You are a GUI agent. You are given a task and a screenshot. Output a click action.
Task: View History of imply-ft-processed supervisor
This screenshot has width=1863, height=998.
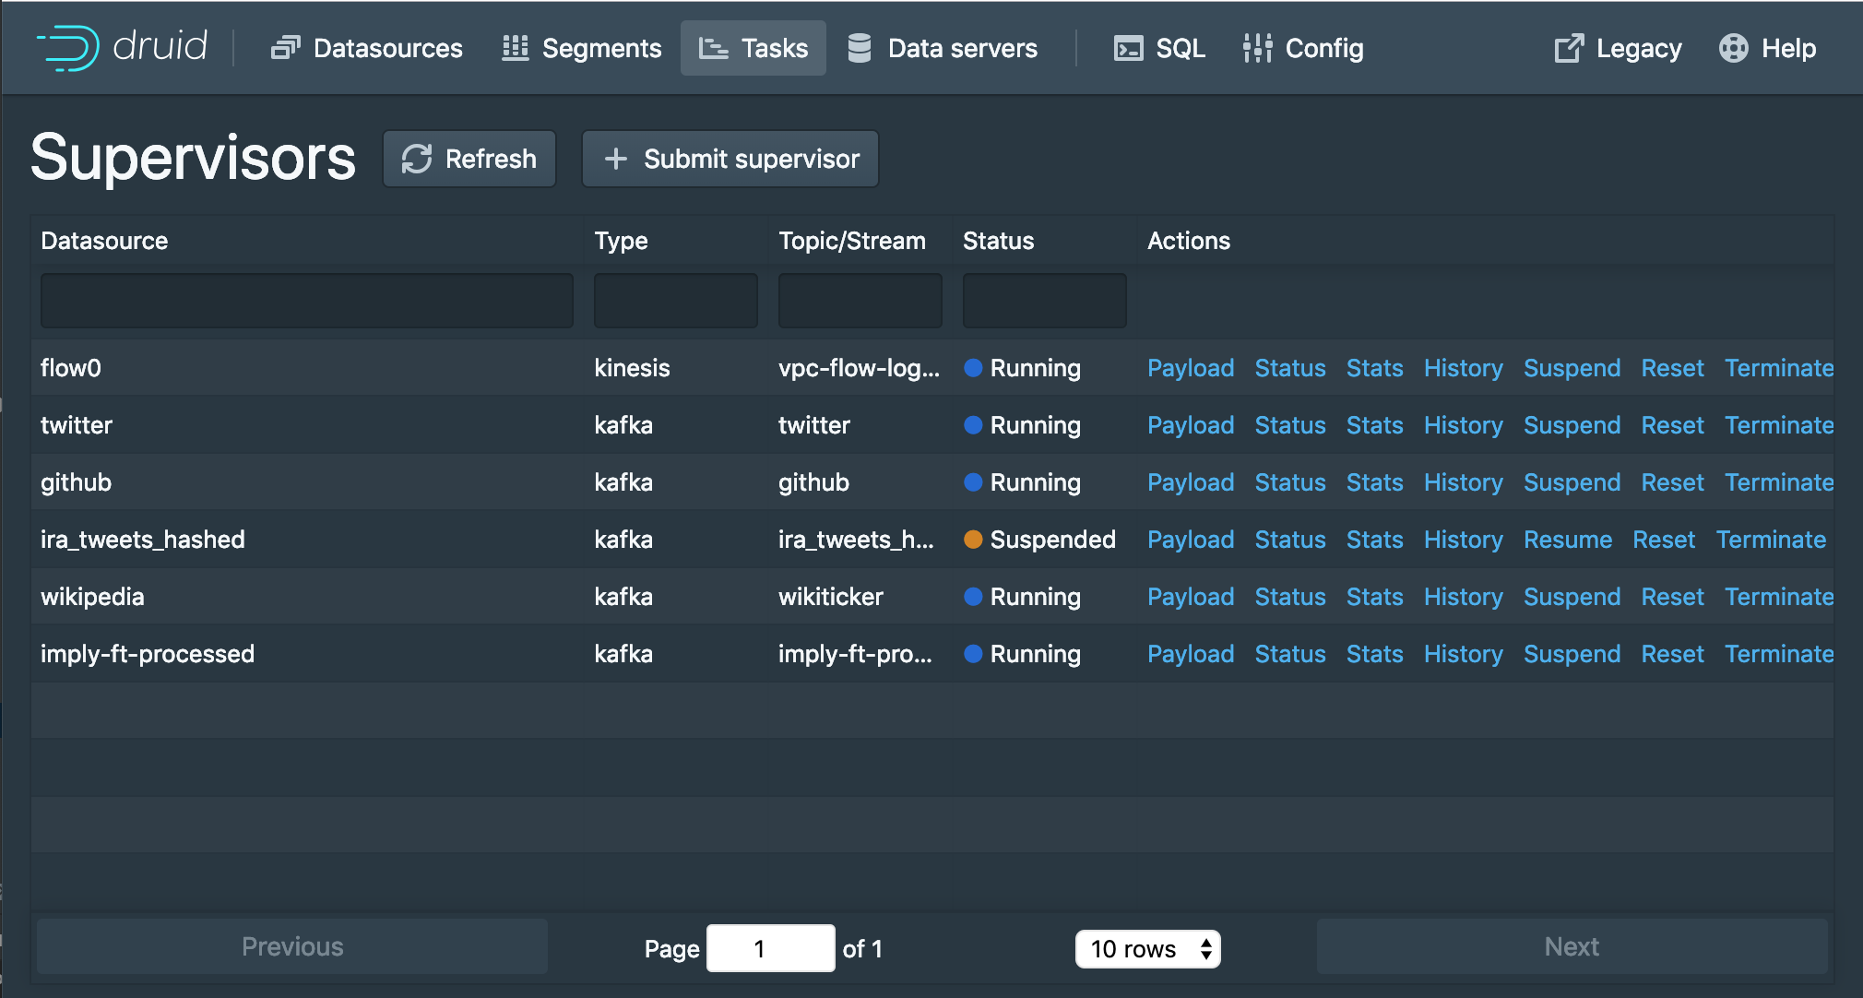click(x=1463, y=654)
